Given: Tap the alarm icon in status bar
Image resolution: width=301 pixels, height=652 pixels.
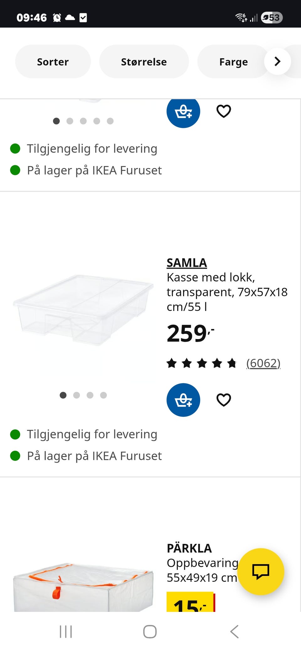Looking at the screenshot, I should pyautogui.click(x=57, y=18).
